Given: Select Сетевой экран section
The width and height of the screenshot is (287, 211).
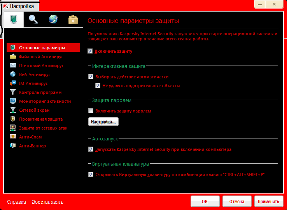Looking at the screenshot, I should [x=44, y=110].
